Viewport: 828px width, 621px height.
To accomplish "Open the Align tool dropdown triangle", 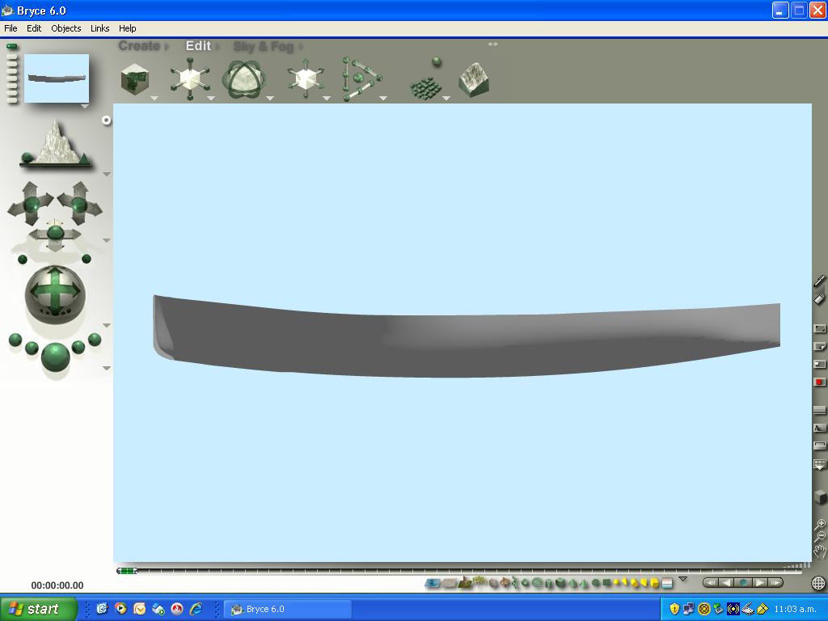I will 383,99.
